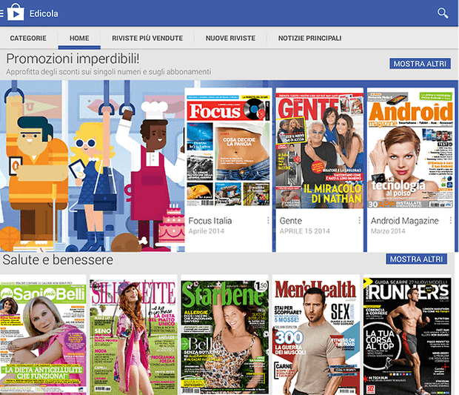Image resolution: width=459 pixels, height=395 pixels.
Task: Open the Starbene magazine cover
Action: [x=225, y=337]
